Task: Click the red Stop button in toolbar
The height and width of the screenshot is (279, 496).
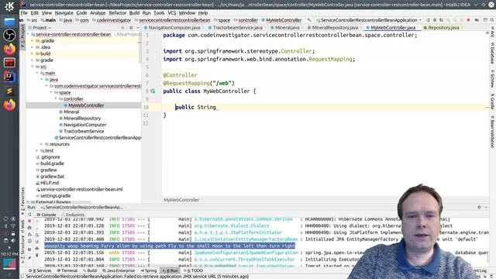Action: [468, 20]
